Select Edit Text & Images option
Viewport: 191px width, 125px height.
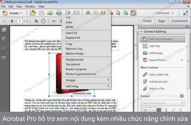pos(163,39)
